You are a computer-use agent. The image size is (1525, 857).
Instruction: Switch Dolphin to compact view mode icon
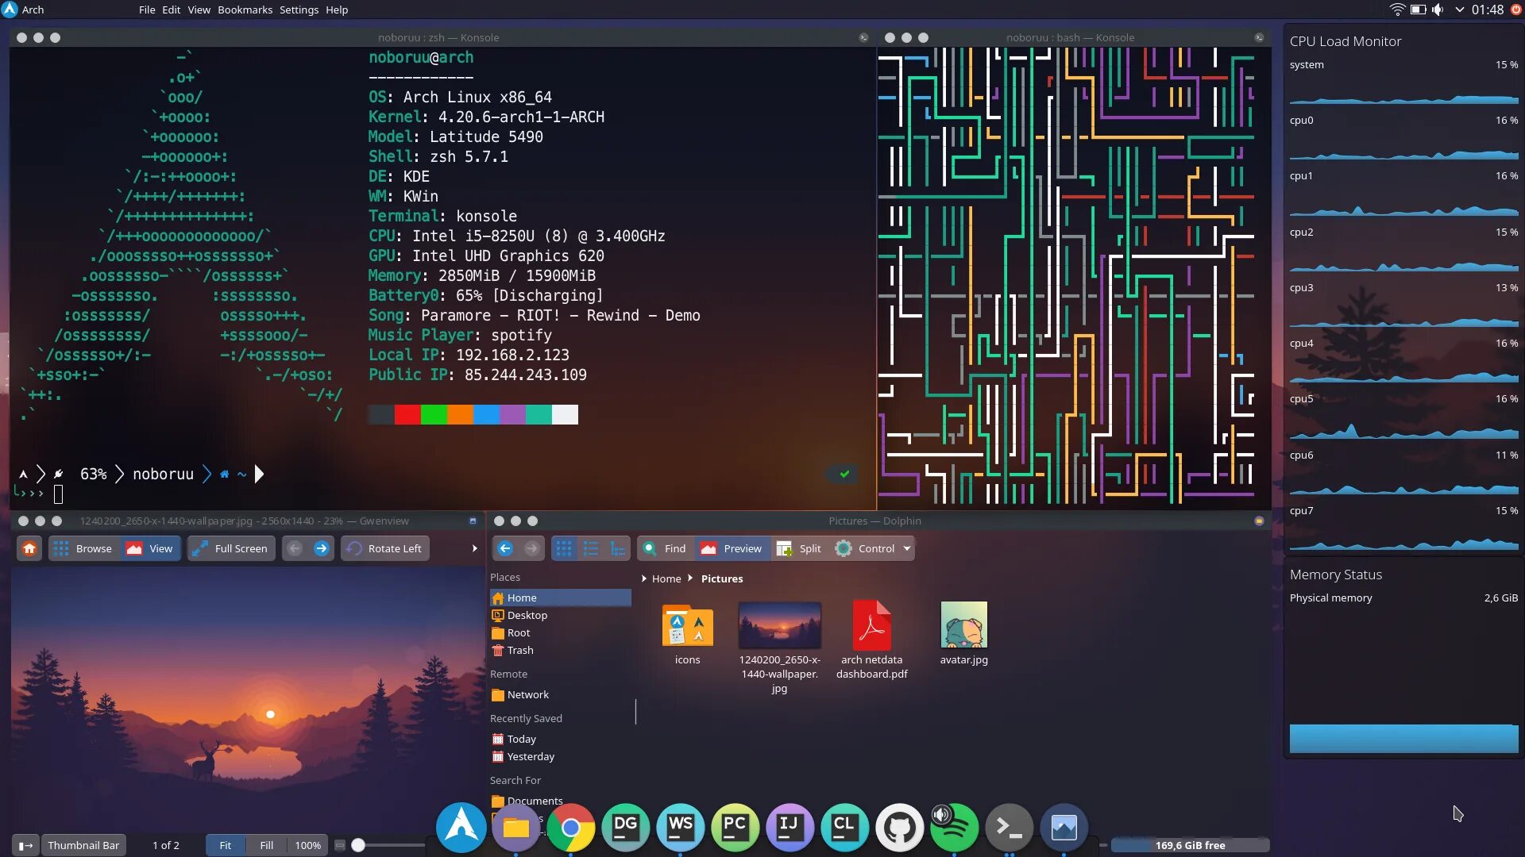pyautogui.click(x=591, y=548)
